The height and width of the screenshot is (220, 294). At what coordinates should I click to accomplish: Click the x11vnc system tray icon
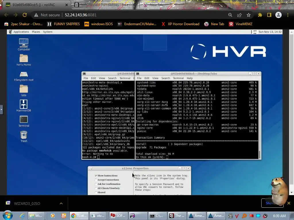tap(255, 32)
